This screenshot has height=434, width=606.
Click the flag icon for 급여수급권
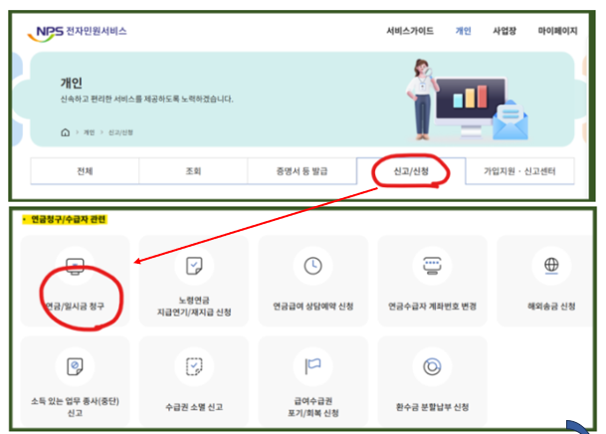[x=313, y=366]
